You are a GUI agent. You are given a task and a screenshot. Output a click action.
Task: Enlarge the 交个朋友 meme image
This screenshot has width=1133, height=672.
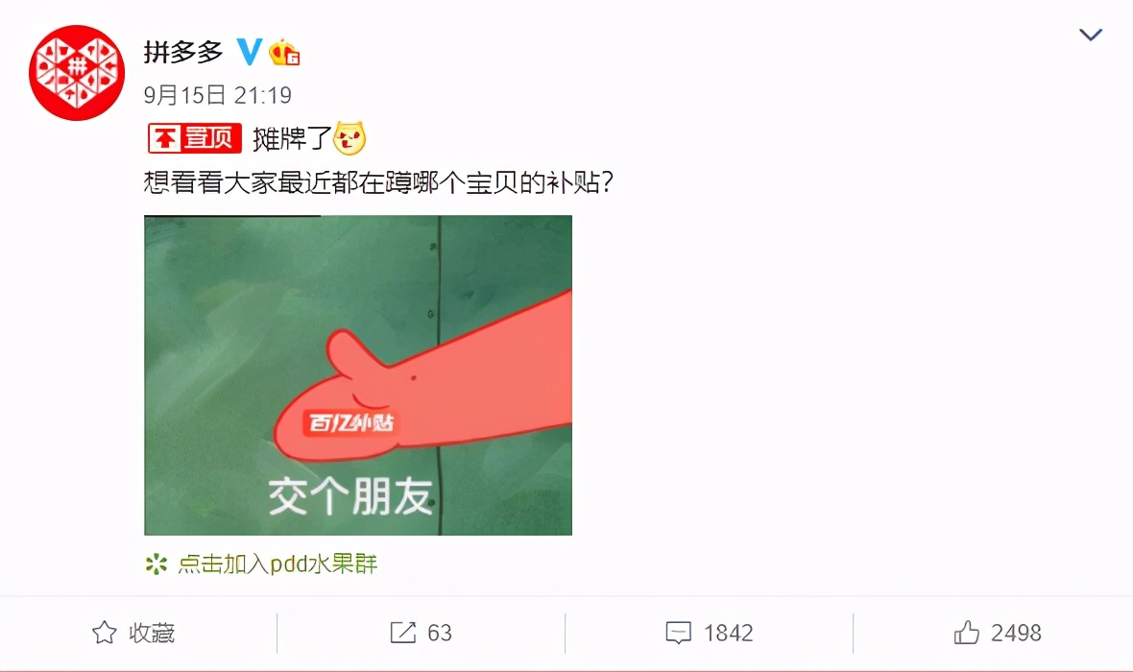point(358,375)
